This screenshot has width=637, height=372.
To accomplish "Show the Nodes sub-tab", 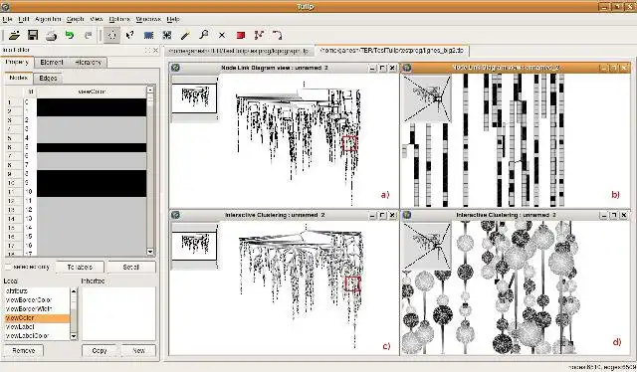I will click(x=19, y=78).
